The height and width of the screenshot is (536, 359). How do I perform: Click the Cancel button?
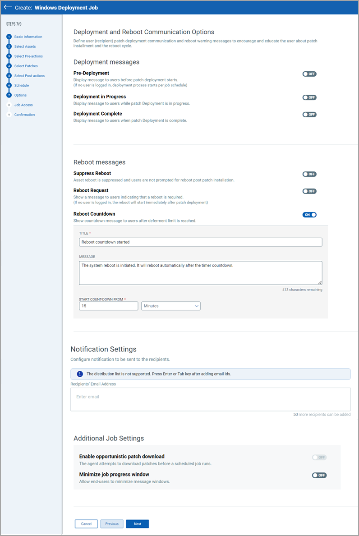tap(87, 524)
